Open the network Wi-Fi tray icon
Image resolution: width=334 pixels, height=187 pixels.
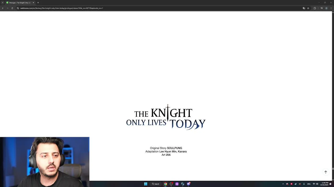click(x=314, y=184)
